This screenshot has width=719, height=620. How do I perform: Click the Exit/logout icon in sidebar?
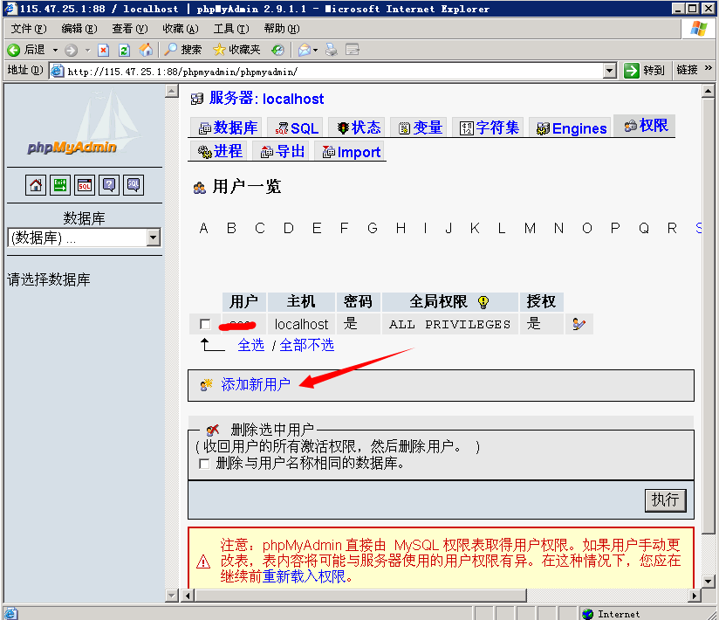click(x=60, y=185)
